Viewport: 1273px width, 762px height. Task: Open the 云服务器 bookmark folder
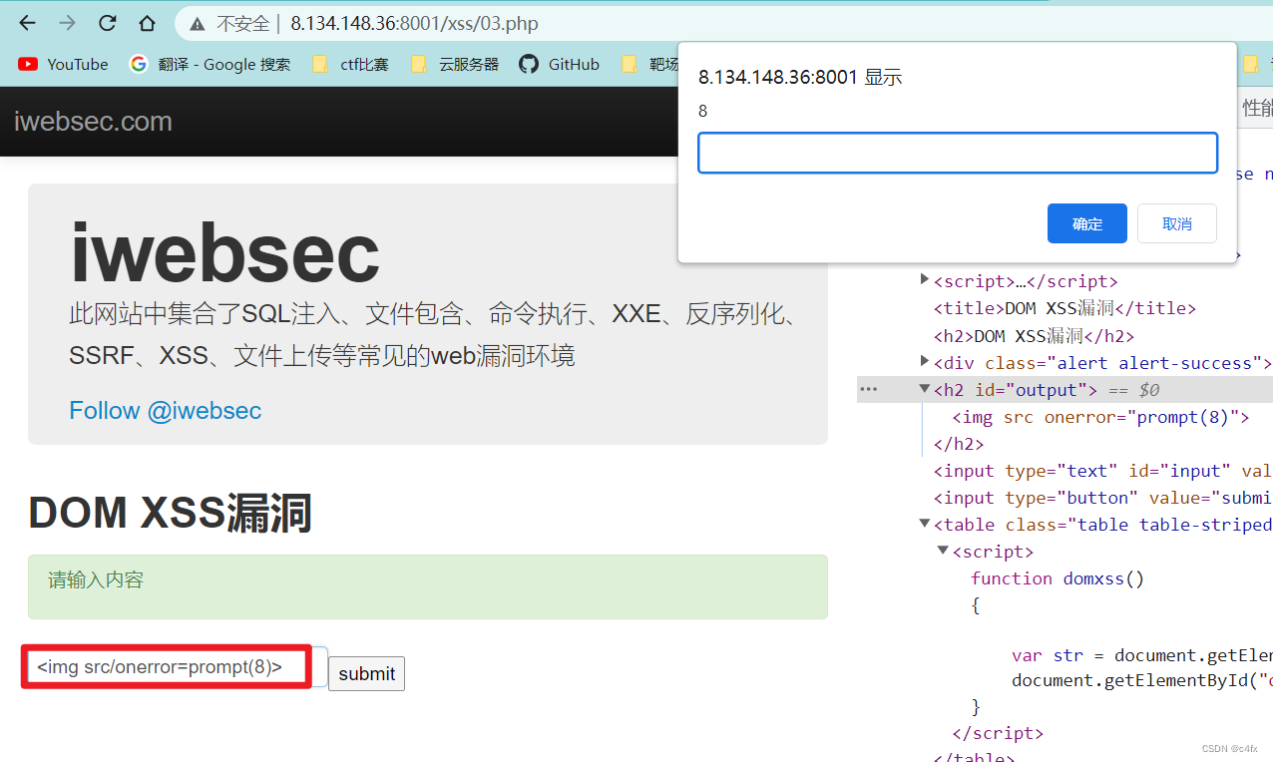455,64
